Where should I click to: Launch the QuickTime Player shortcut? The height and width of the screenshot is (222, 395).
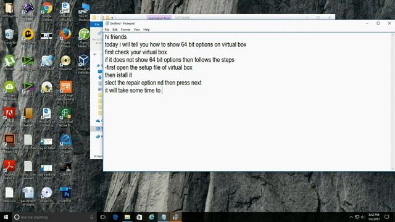coord(65,143)
